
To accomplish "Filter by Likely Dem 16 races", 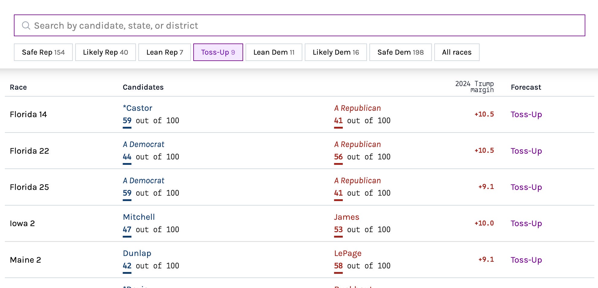I will point(336,52).
